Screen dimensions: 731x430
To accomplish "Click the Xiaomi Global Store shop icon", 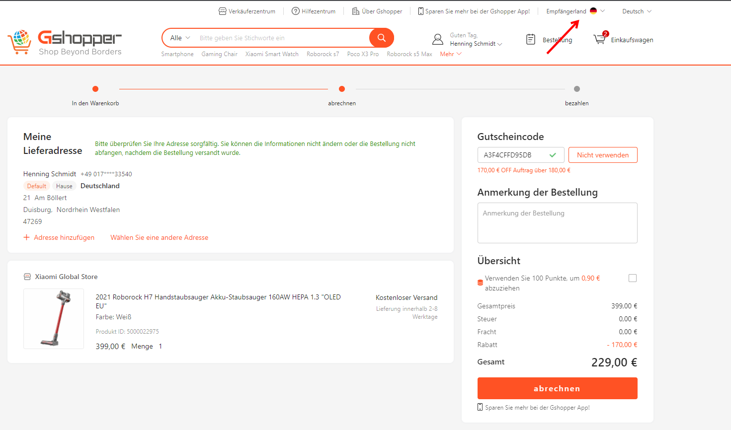I will pos(27,277).
